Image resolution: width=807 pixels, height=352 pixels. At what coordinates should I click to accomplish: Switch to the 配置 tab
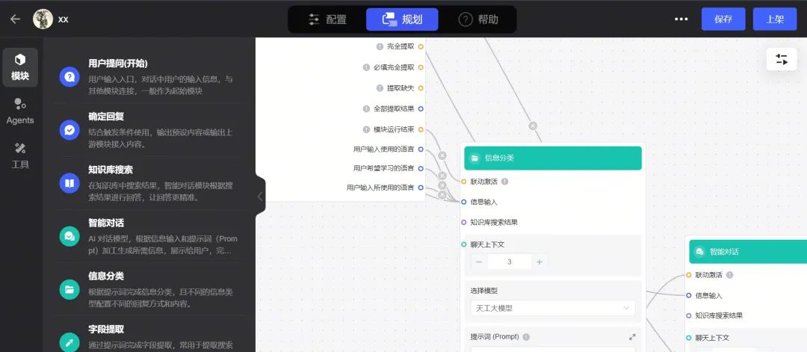tap(327, 19)
